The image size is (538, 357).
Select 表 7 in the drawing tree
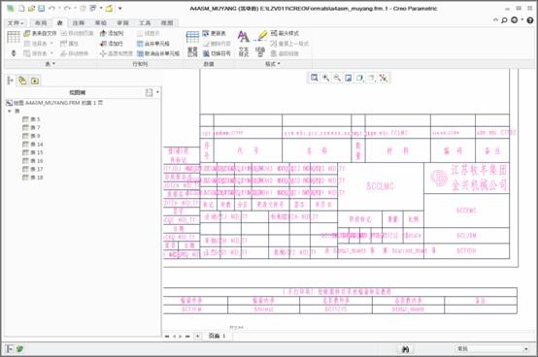(31, 127)
